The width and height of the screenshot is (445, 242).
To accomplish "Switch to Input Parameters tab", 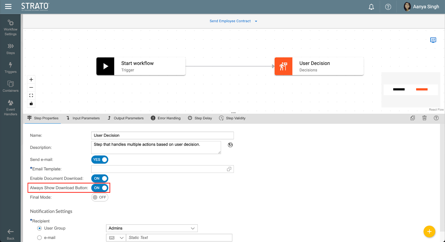I will point(83,118).
